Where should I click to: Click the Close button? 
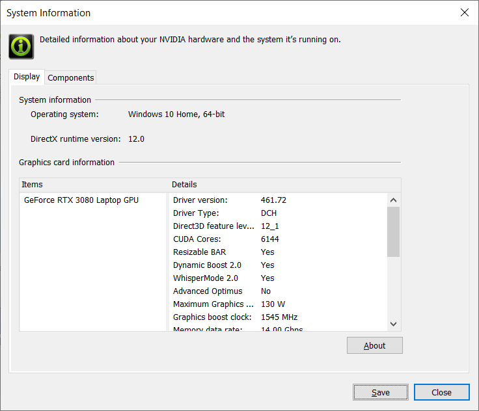point(441,392)
